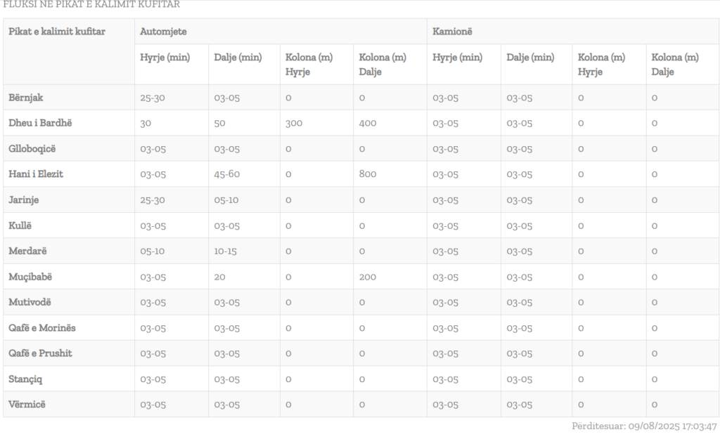The height and width of the screenshot is (439, 720).
Task: Click the 800 queue value for Hani i Elezit
Action: (368, 174)
